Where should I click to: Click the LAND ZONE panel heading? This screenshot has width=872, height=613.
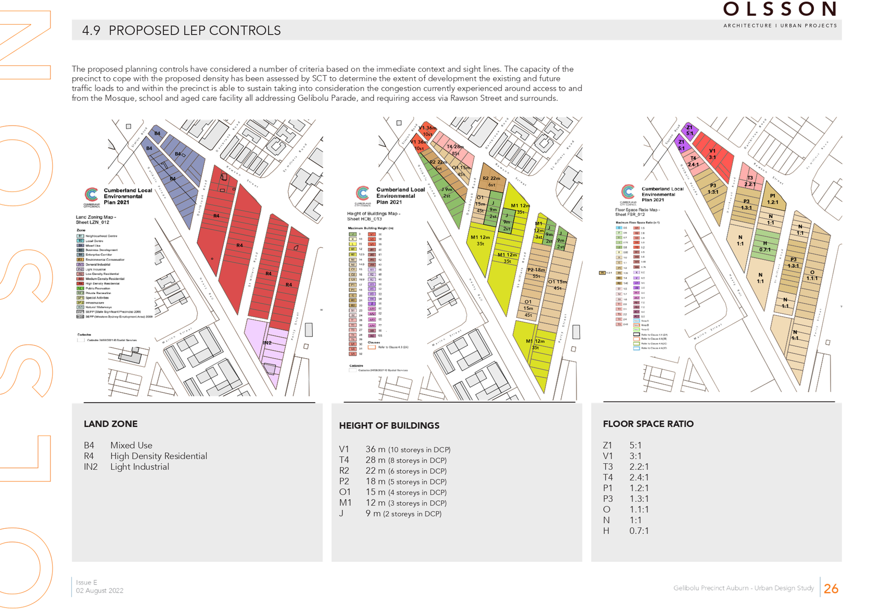pyautogui.click(x=111, y=424)
